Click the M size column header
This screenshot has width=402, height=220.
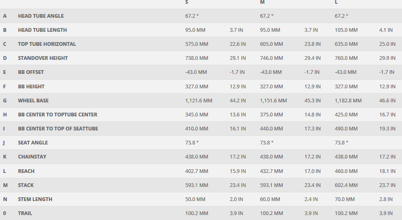[x=262, y=2]
